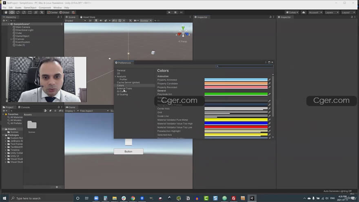Click Windows Start button

pos(4,198)
